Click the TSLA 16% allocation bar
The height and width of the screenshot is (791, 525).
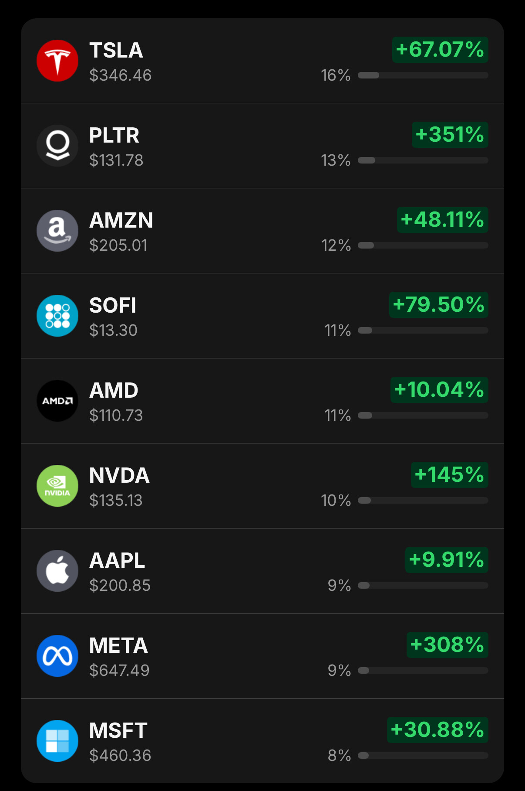pos(423,75)
